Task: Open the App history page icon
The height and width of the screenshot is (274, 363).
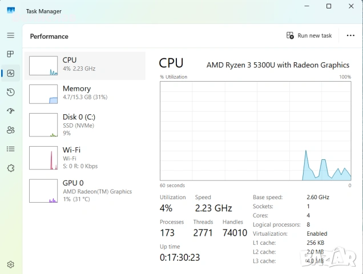Action: coord(11,92)
